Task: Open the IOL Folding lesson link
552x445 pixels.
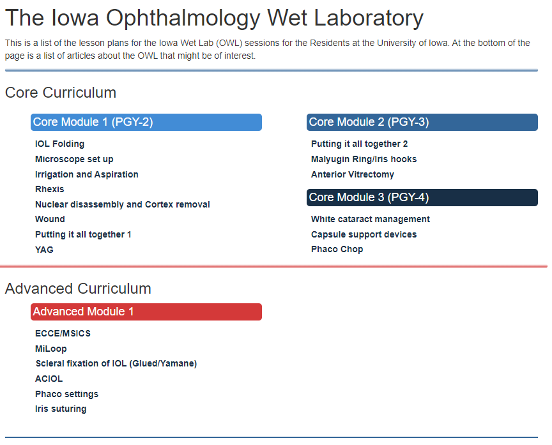Action: [59, 144]
